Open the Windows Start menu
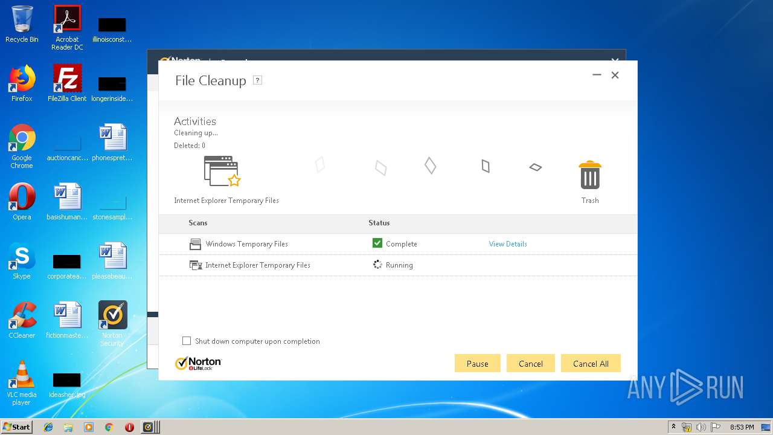This screenshot has height=435, width=773. pyautogui.click(x=16, y=427)
